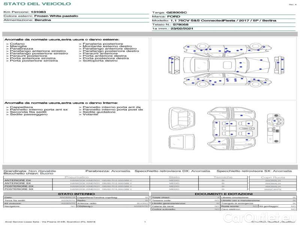This screenshot has height=225, width=300.
Task: Select 'Cappelliera' in the interior anomalies list
Action: pyautogui.click(x=21, y=107)
